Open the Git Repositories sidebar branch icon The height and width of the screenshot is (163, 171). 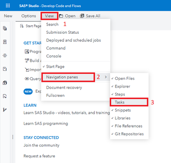5,110
